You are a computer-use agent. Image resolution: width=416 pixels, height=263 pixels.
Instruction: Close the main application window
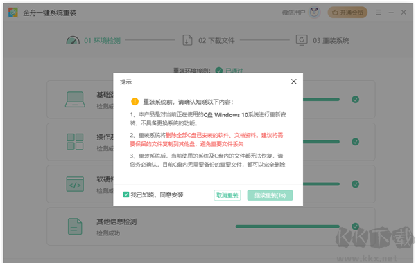404,12
